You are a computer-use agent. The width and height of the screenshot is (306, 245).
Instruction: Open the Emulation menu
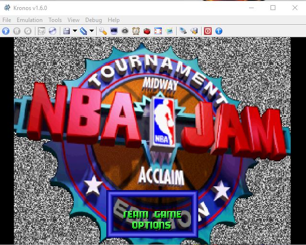point(30,20)
